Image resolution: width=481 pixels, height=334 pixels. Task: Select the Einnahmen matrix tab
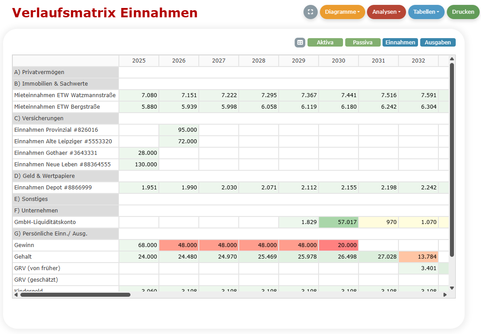pyautogui.click(x=400, y=43)
